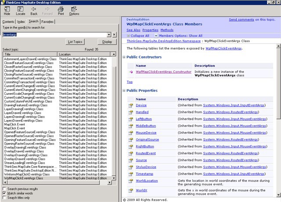Select CurrentExtentChangedEventArgs Class in topic list

tap(30, 86)
